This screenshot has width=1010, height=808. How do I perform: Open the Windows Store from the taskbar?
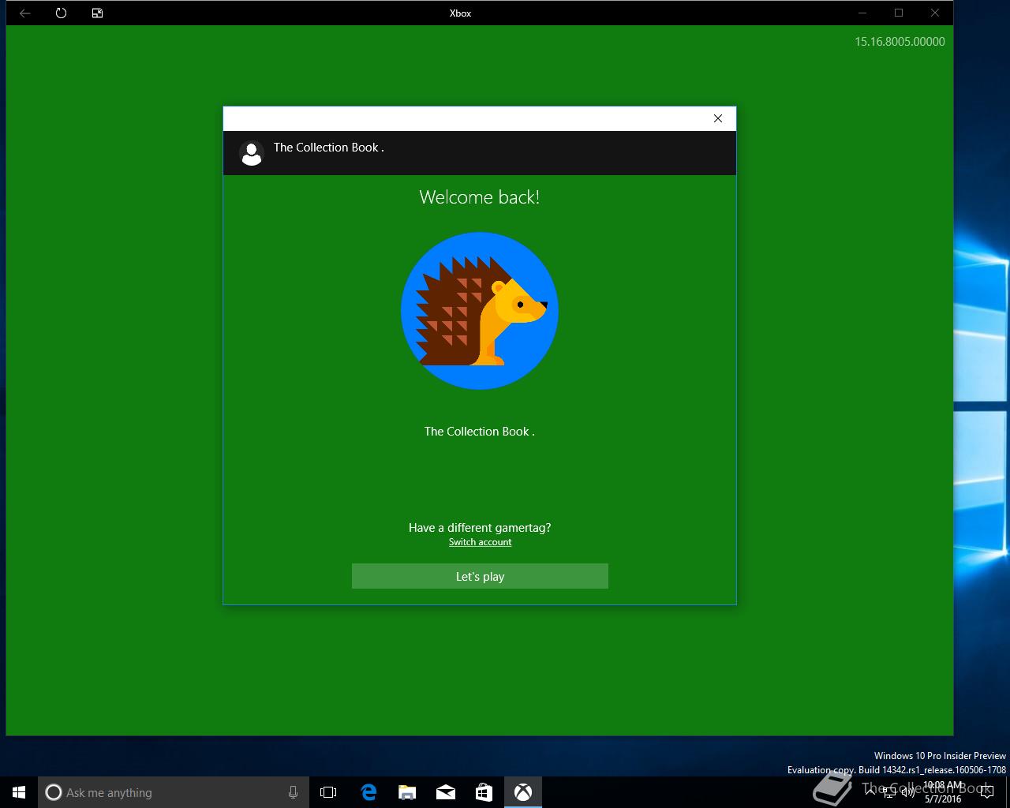tap(484, 792)
